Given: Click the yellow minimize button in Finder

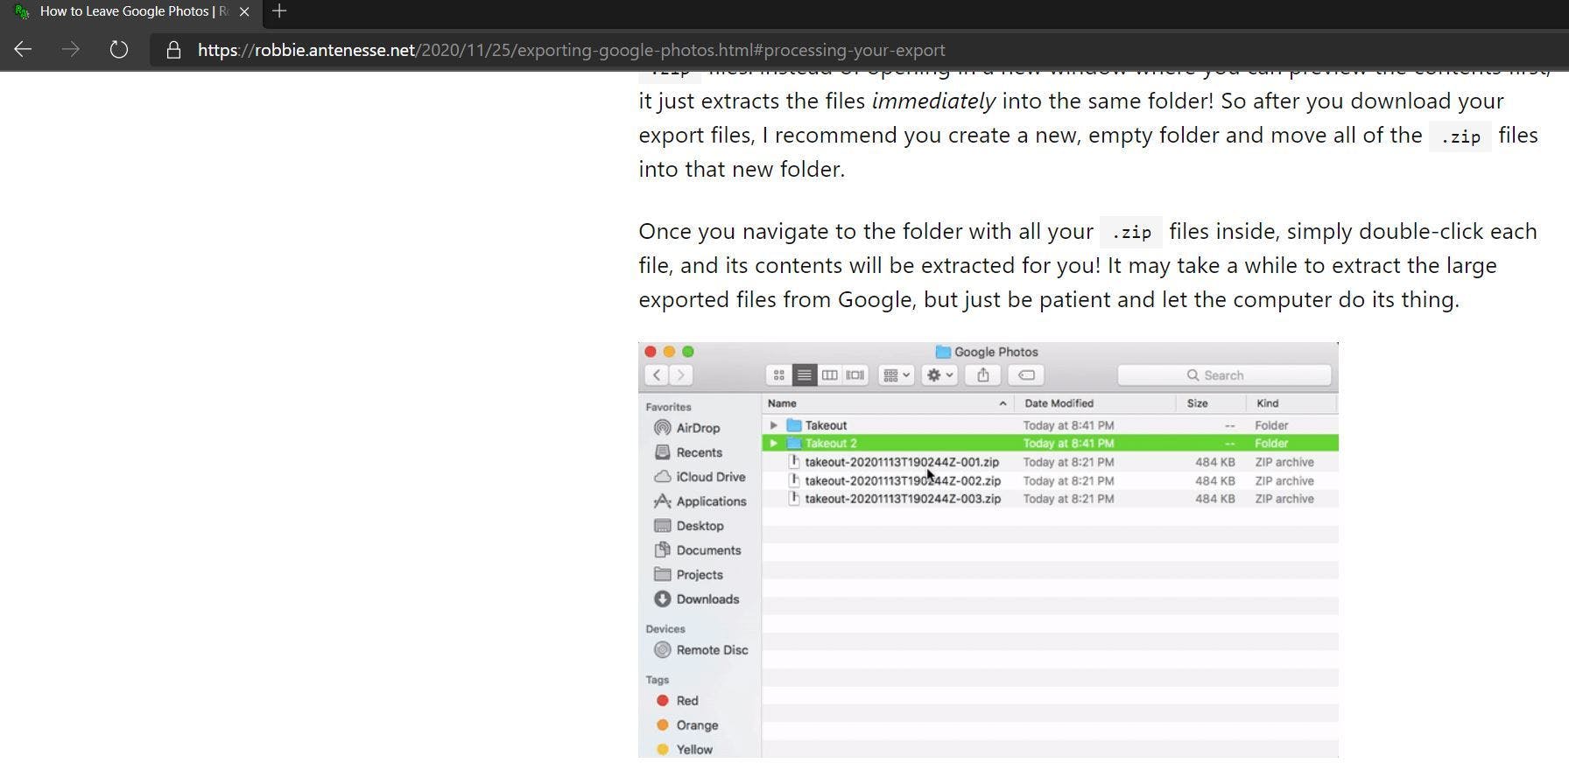Looking at the screenshot, I should tap(669, 352).
